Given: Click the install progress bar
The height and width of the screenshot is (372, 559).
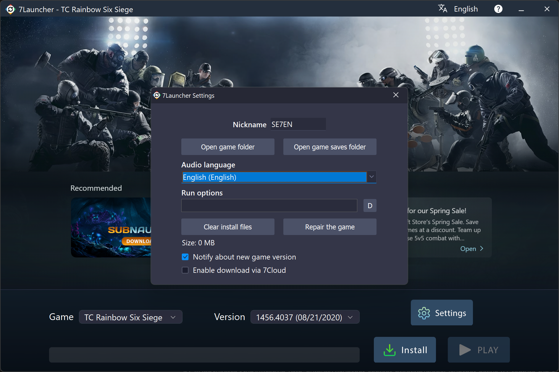Looking at the screenshot, I should (x=204, y=355).
